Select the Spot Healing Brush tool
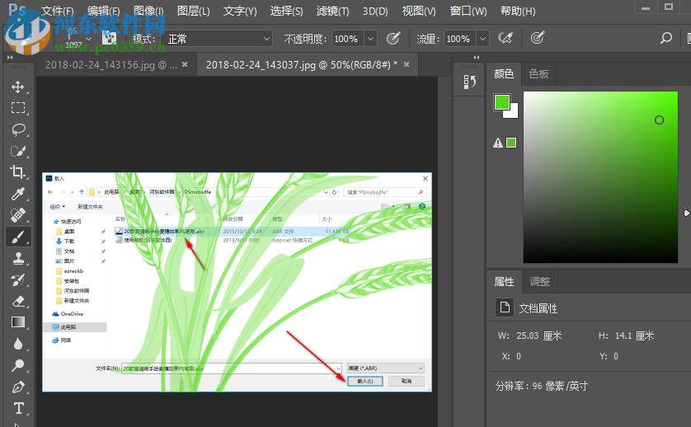Viewport: 691px width, 427px height. click(x=17, y=215)
